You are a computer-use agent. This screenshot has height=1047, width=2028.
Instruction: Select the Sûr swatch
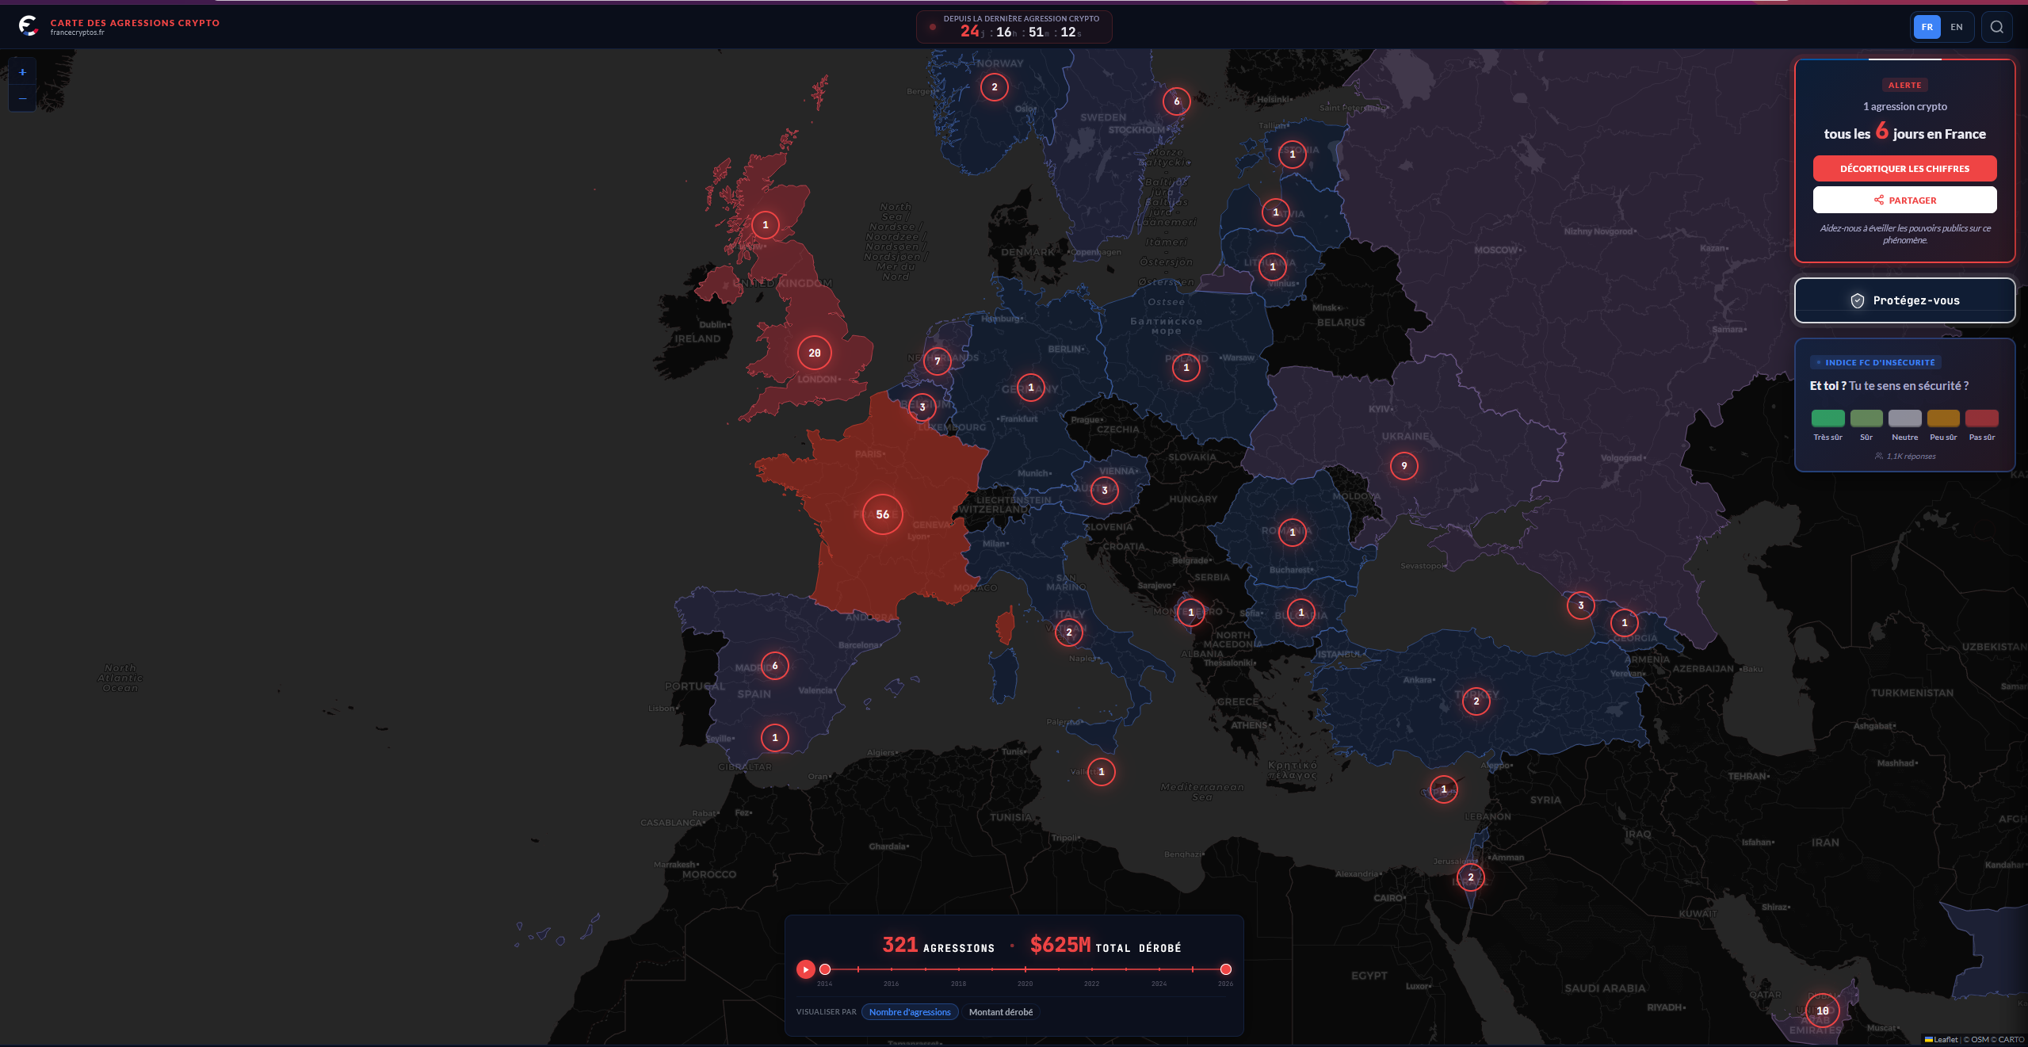(1866, 418)
